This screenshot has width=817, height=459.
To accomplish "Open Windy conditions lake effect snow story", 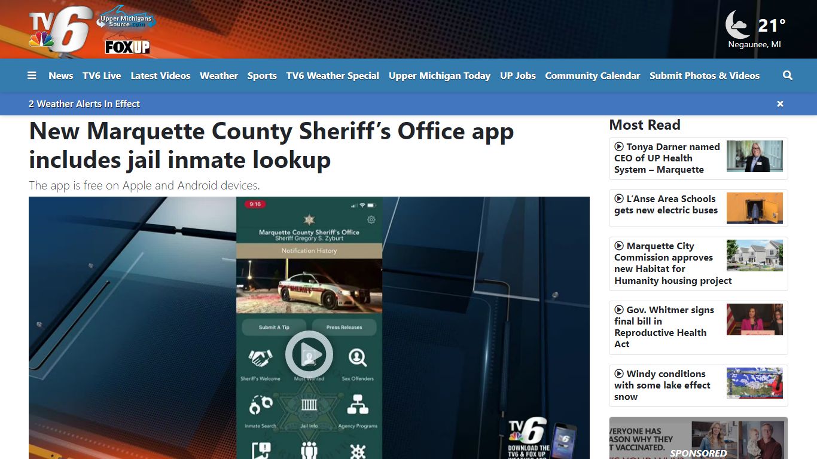I will click(662, 385).
